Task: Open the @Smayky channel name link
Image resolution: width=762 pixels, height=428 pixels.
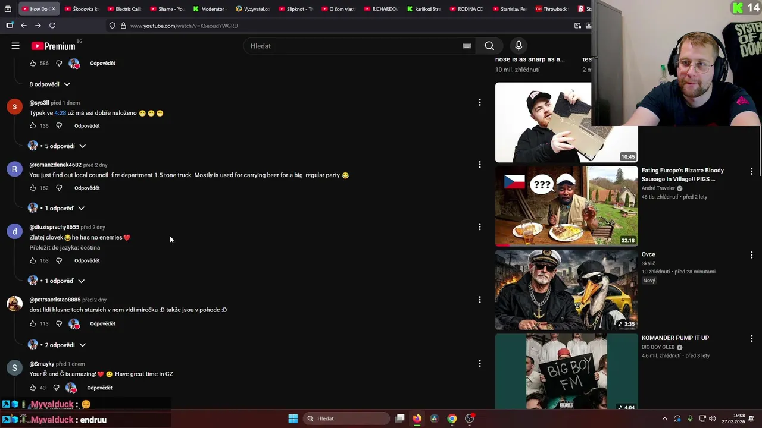Action: [x=42, y=364]
